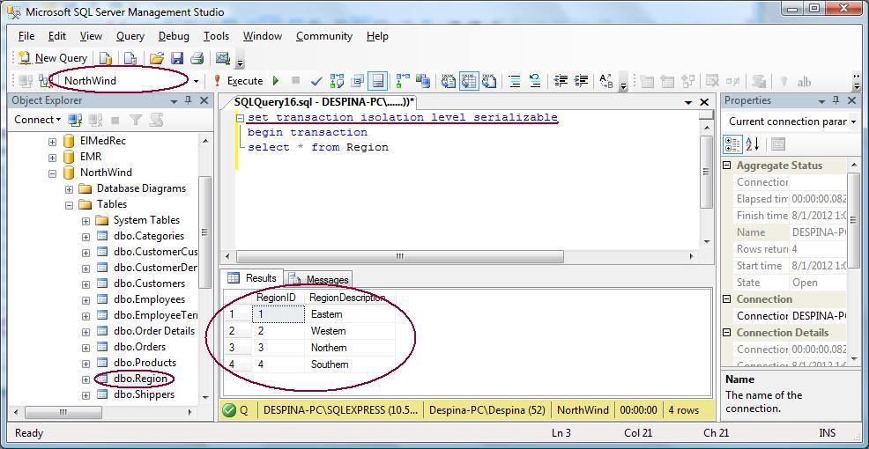Pin or auto-hide the Object Explorer panel

click(189, 100)
